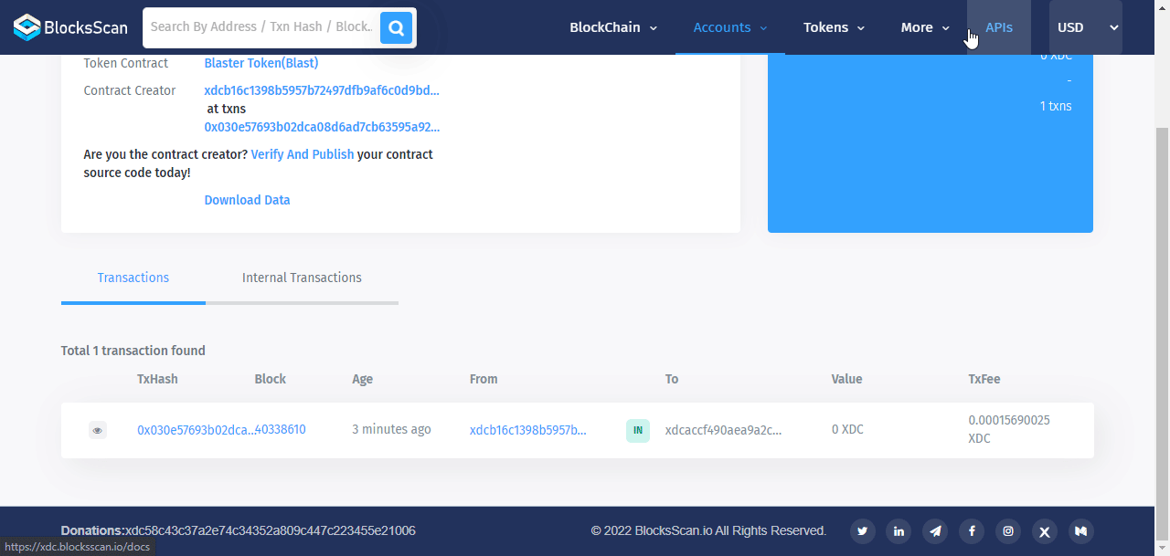
Task: Expand the Tokens menu
Action: [x=835, y=27]
